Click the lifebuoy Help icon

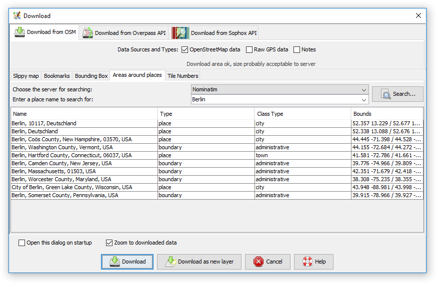(307, 262)
